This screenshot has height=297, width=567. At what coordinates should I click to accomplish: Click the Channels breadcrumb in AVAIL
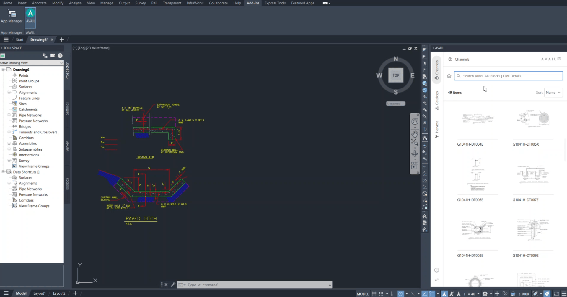coord(462,59)
